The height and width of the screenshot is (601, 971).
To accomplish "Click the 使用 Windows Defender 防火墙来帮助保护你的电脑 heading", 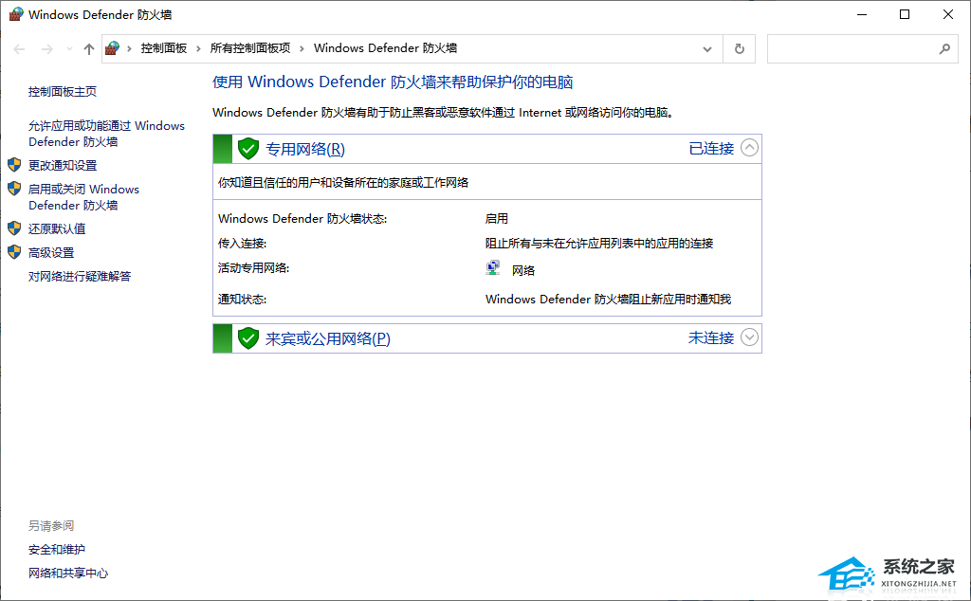I will point(393,82).
